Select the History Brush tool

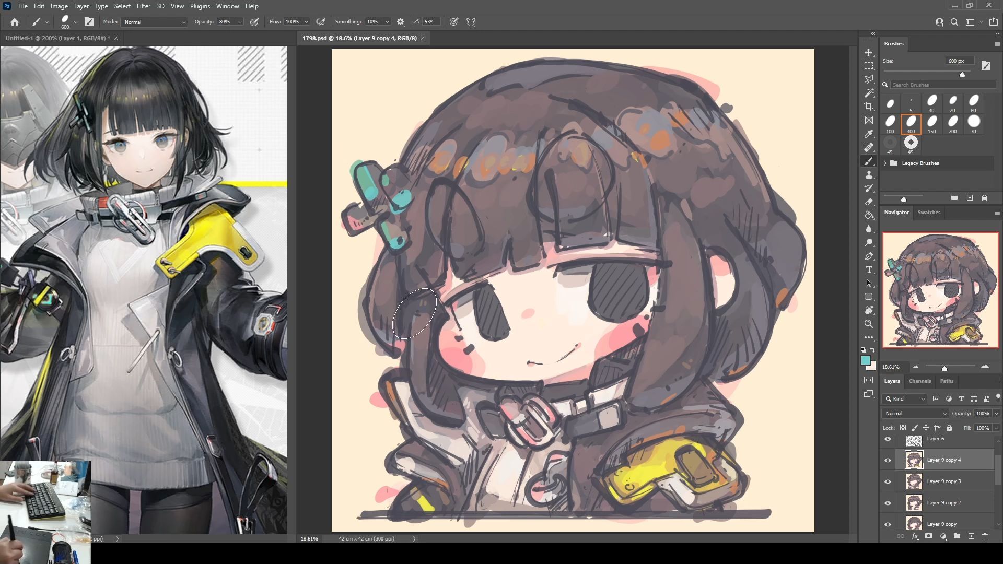point(869,189)
